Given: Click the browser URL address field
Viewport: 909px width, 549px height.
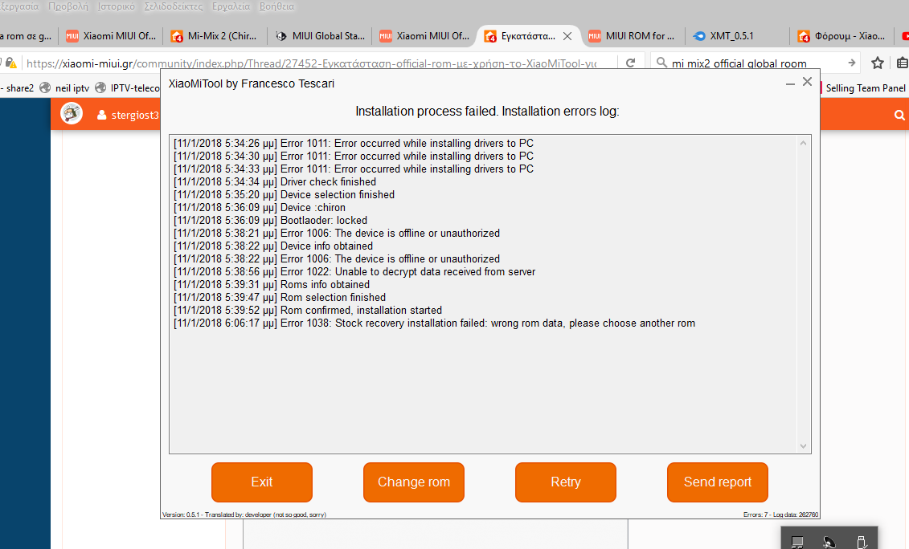Looking at the screenshot, I should 311,63.
